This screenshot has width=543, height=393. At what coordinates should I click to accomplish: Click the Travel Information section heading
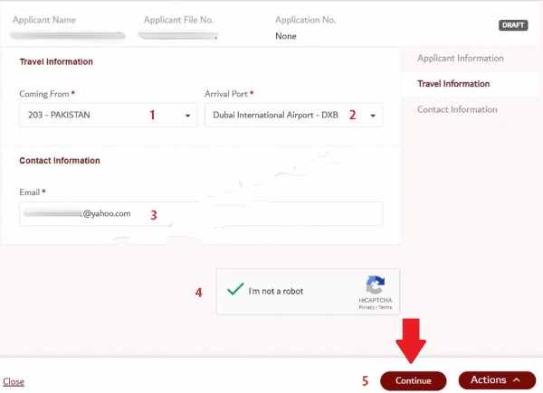point(56,61)
